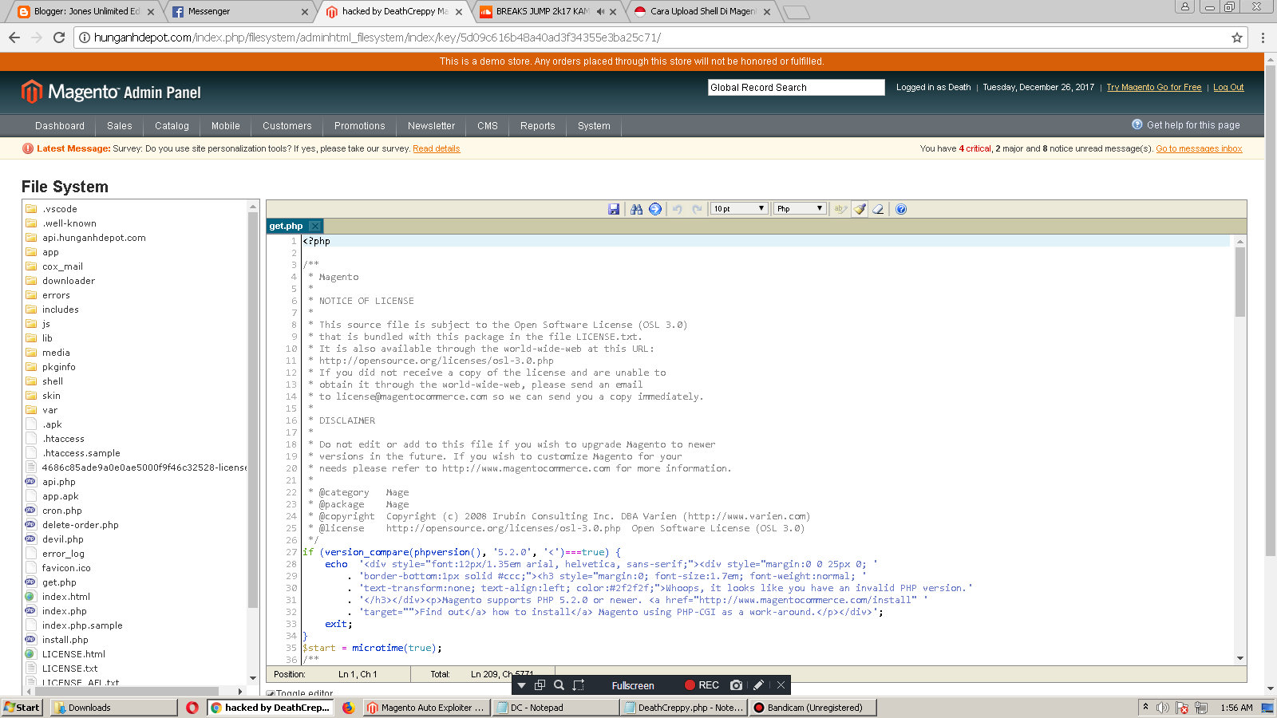
Task: Toggle the 'ab' highlight option in toolbar
Action: click(x=840, y=208)
